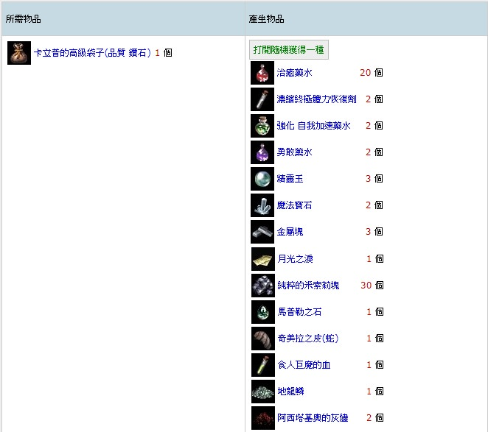Click the 阿西塔基奧的灰燼 ash icon
The height and width of the screenshot is (432, 488).
(x=263, y=418)
